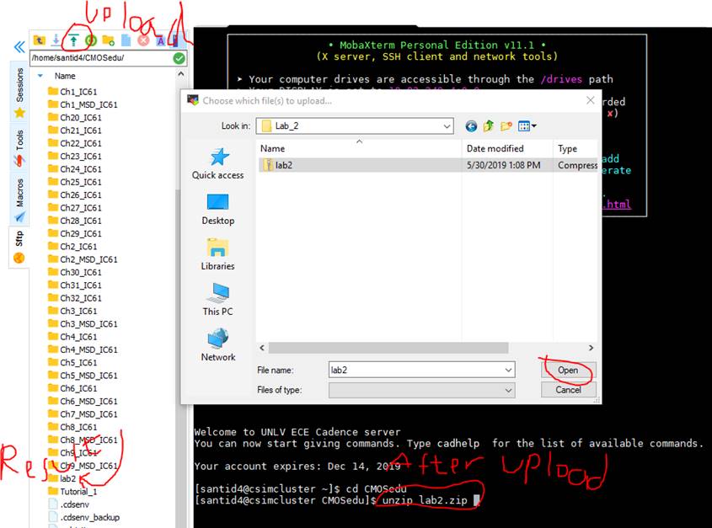Click the green checkmark beside remote path
This screenshot has width=712, height=528.
point(179,58)
